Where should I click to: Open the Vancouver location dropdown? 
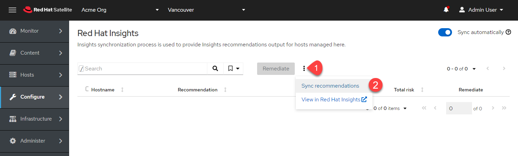(x=206, y=10)
